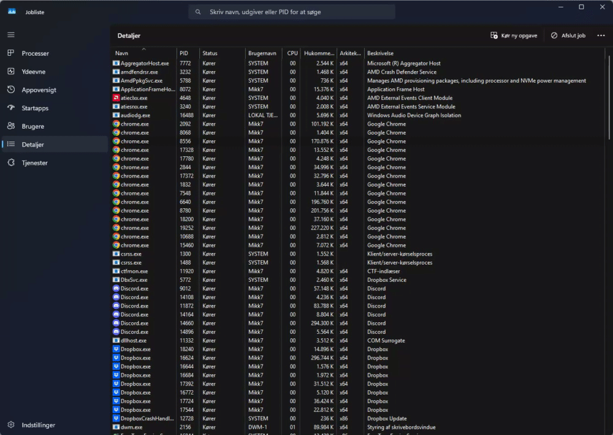613x435 pixels.
Task: Click the DropboxCrashHandler icon
Action: click(116, 418)
